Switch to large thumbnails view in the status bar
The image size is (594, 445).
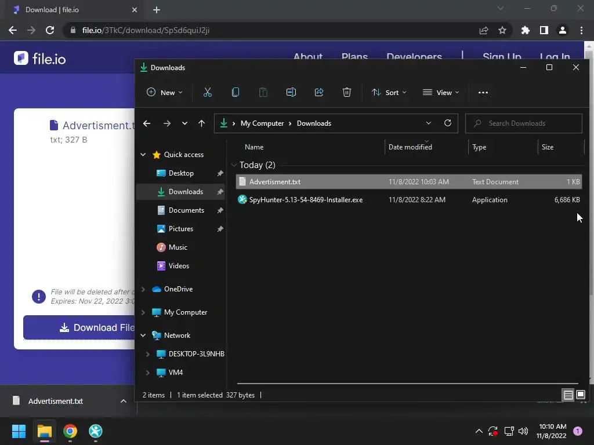coord(580,395)
